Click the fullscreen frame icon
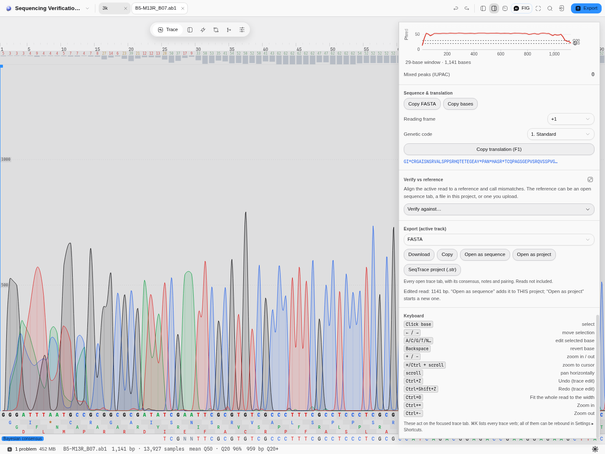 538,8
